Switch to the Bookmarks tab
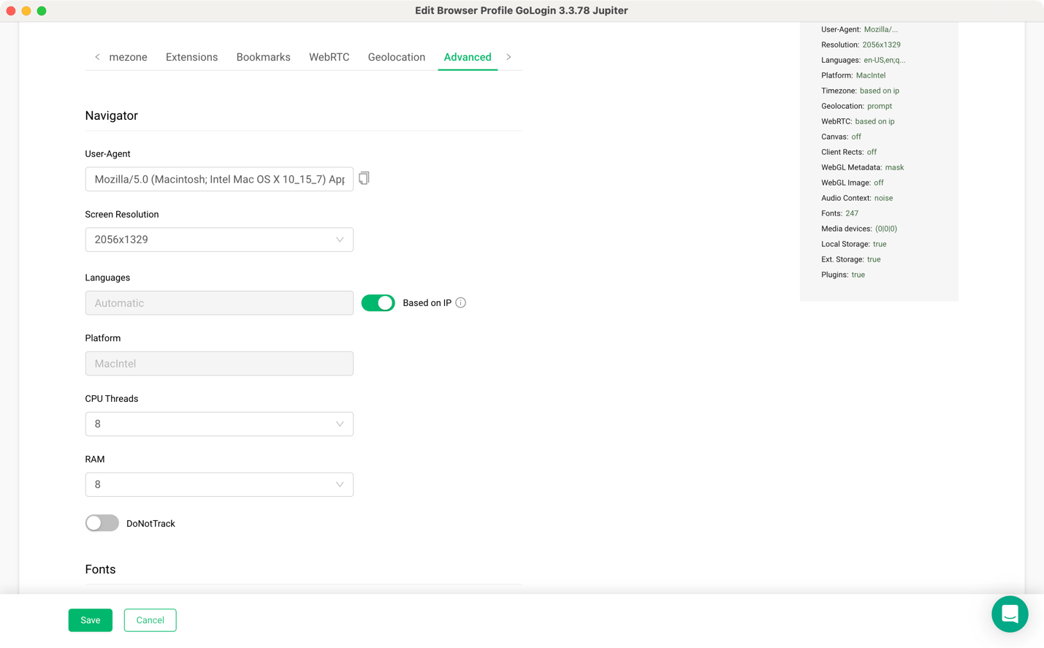The image size is (1044, 648). tap(263, 57)
